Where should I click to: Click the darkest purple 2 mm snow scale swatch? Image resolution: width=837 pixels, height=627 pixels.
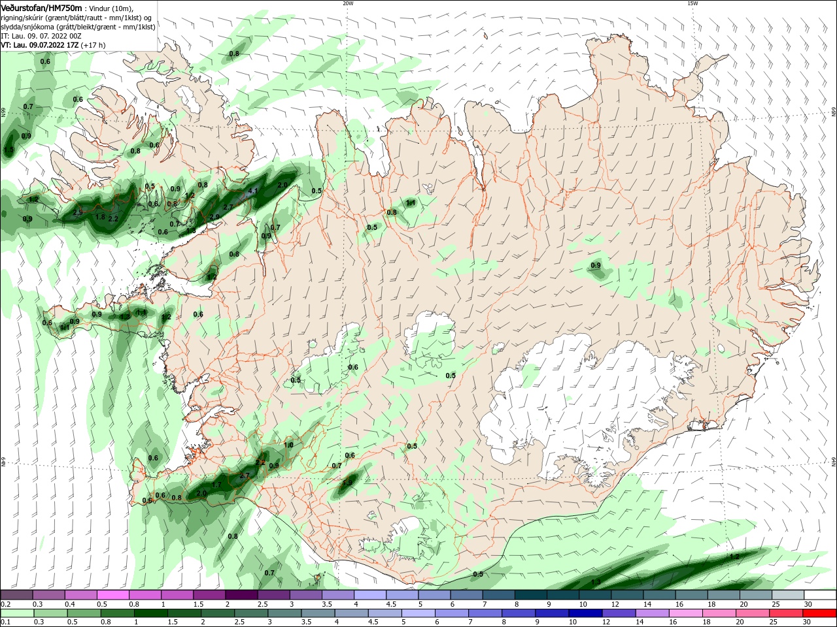(x=241, y=594)
